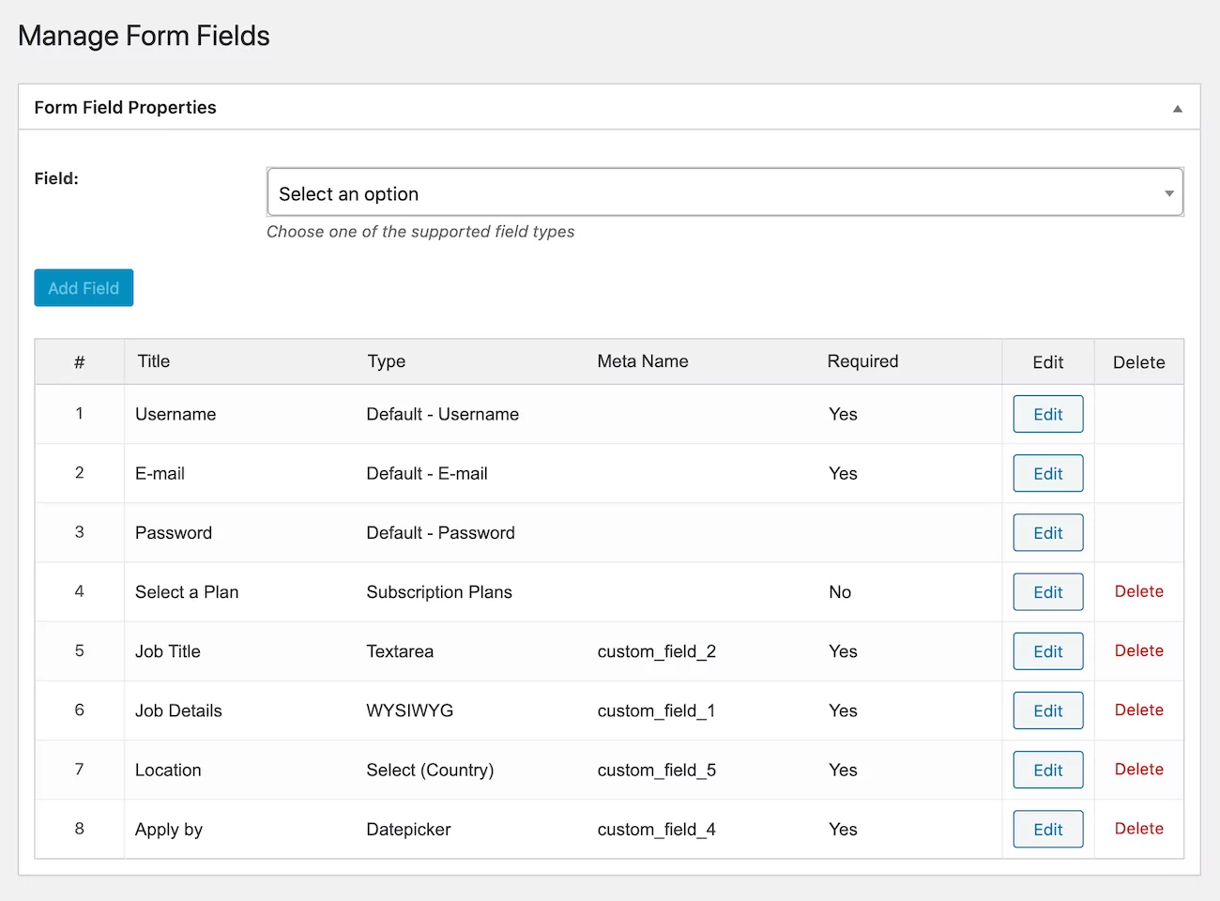Open the Field type dropdown
The height and width of the screenshot is (901, 1220).
tap(724, 192)
